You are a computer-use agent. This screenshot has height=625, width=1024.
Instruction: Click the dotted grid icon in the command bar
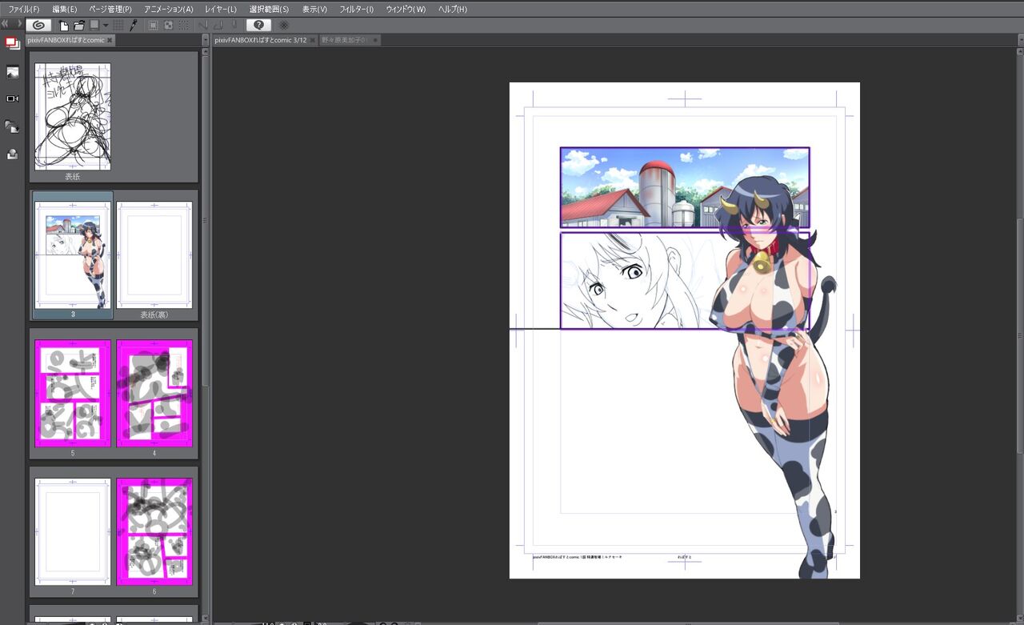click(x=118, y=25)
